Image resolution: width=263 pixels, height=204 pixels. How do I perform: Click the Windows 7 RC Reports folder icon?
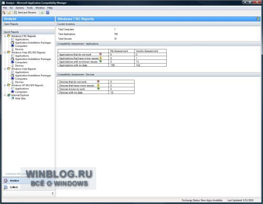click(9, 36)
